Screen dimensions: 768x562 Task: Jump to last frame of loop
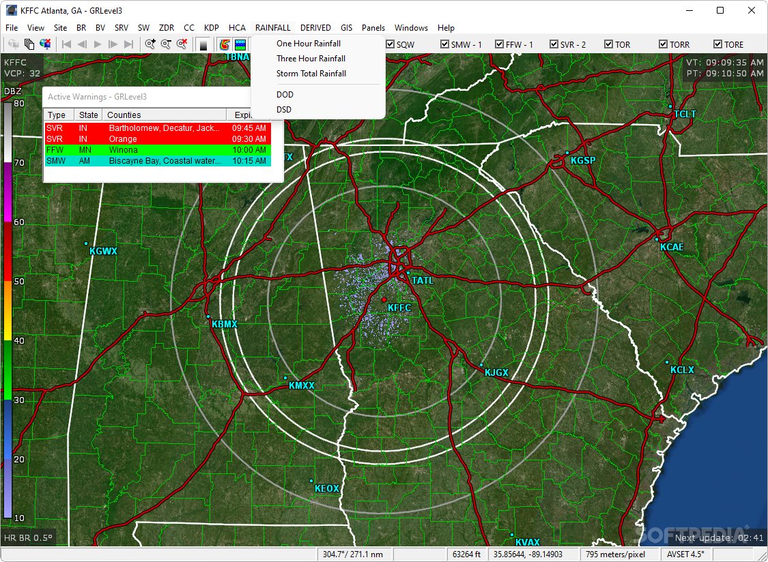[x=129, y=44]
